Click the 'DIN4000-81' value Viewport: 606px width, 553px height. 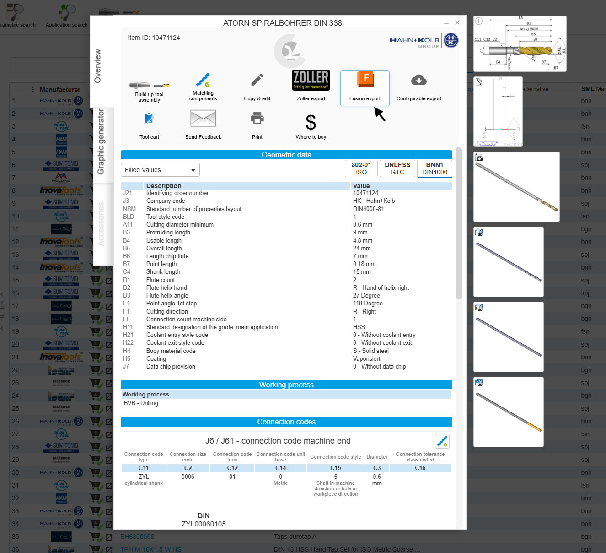369,209
